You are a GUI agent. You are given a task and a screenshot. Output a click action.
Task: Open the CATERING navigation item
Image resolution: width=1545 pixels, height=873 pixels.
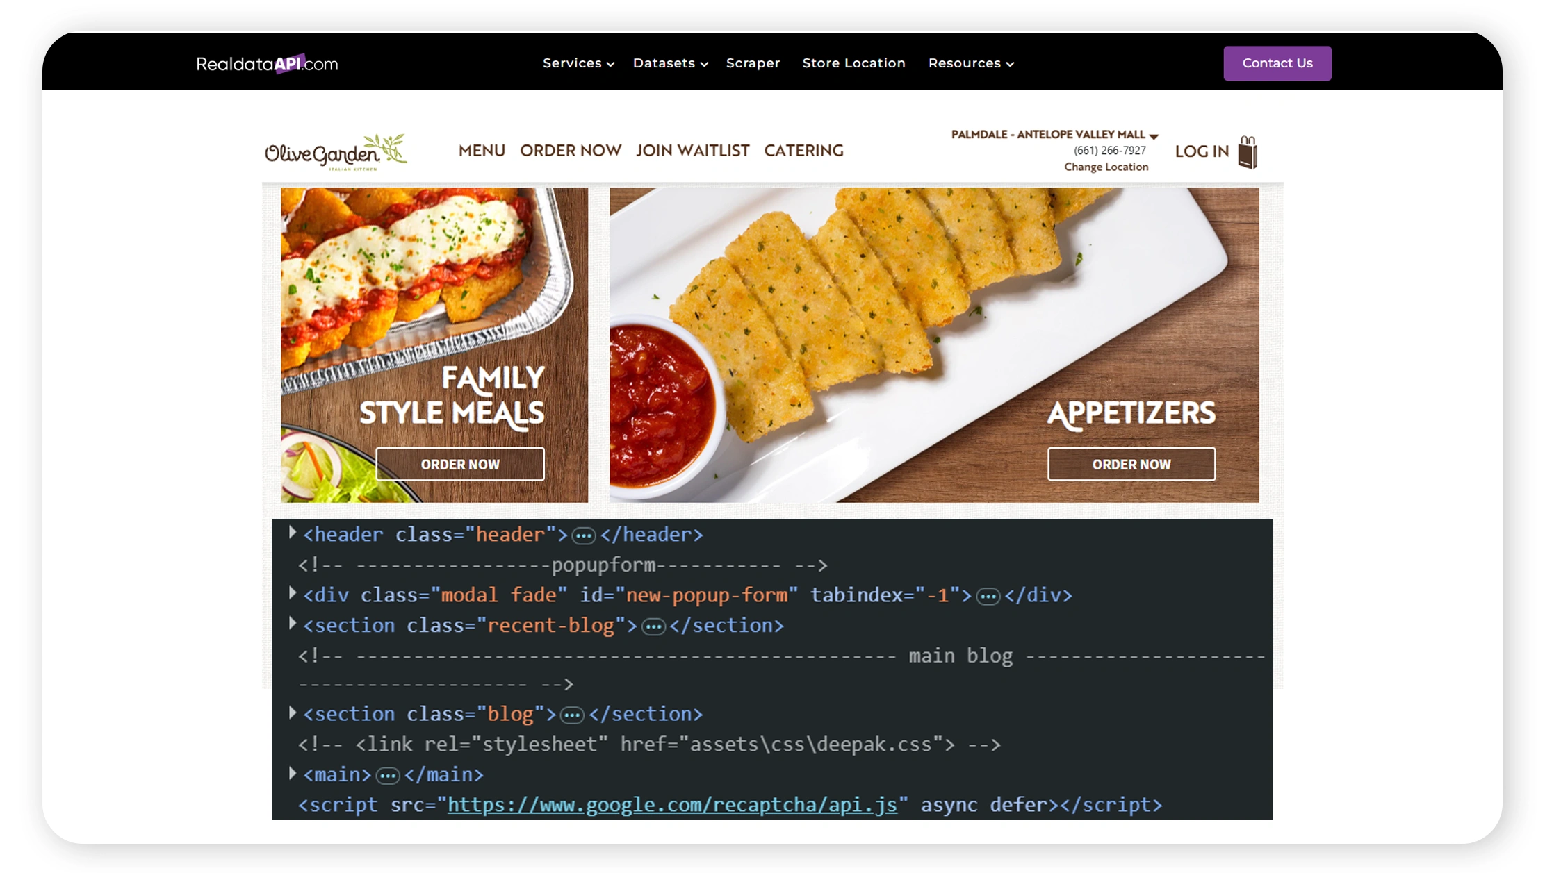(x=803, y=151)
